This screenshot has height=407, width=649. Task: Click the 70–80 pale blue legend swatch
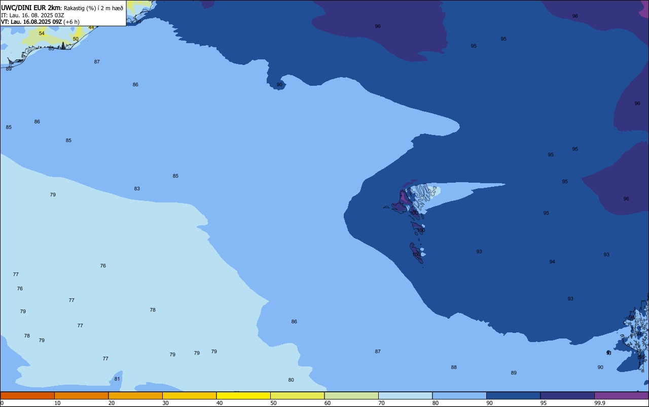pos(405,395)
